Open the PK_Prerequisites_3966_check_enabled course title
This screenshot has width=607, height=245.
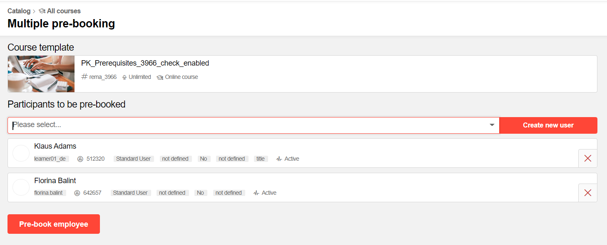[x=145, y=64]
